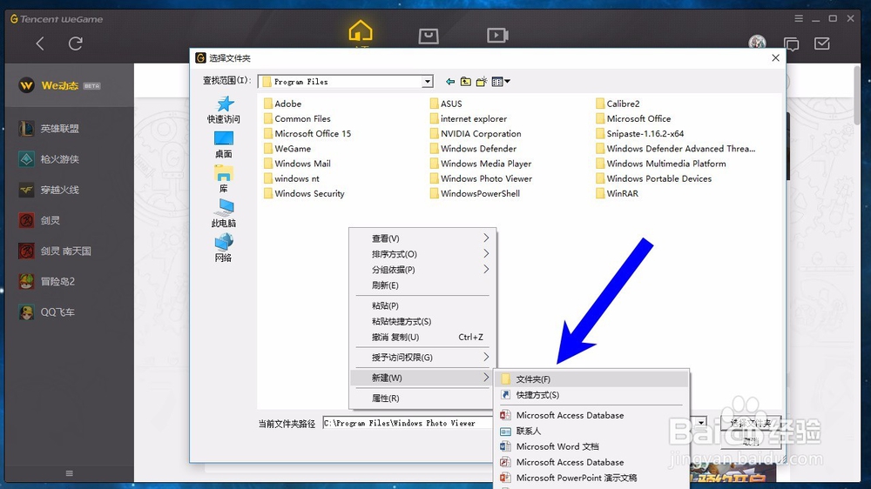Open the WeGame mail icon

pyautogui.click(x=822, y=44)
